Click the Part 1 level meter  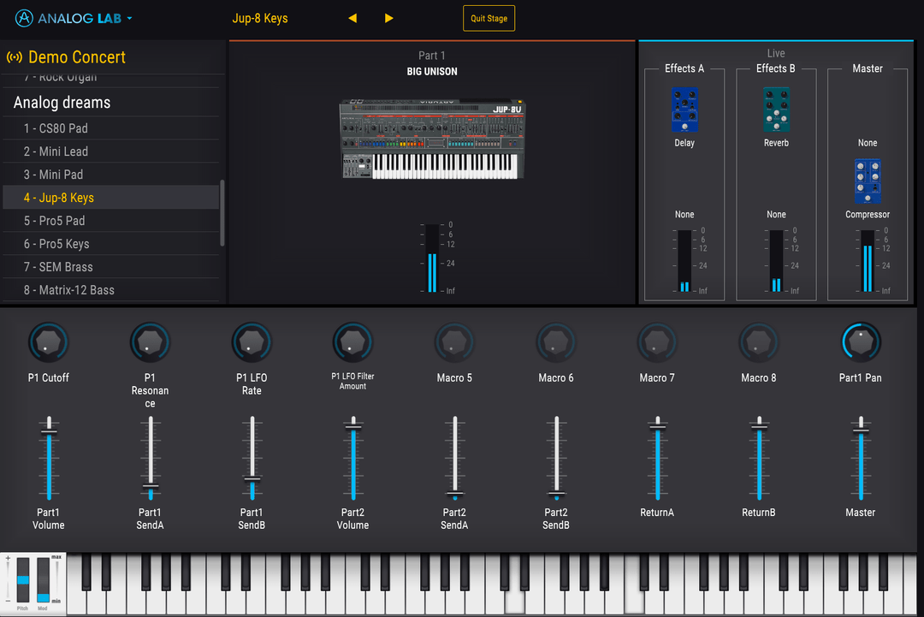tap(432, 258)
